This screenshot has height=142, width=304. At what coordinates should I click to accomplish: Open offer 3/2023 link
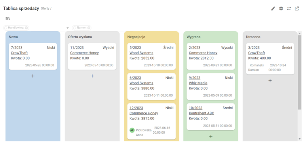[x=254, y=48]
